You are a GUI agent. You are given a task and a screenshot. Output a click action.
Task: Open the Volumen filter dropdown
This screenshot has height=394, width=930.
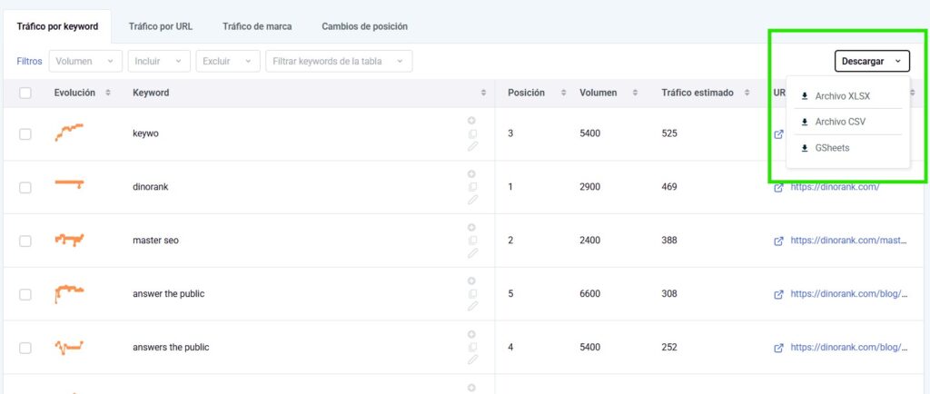click(x=85, y=61)
